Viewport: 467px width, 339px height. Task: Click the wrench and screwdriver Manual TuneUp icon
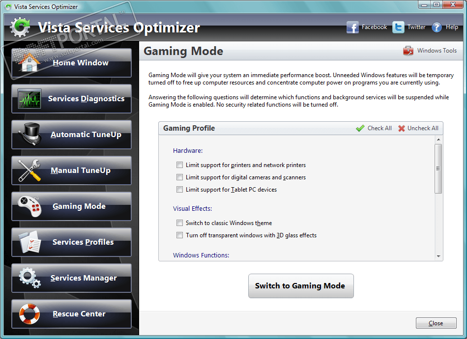(x=29, y=170)
